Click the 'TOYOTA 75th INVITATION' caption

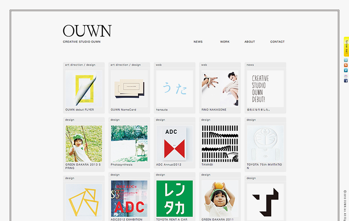(x=264, y=166)
